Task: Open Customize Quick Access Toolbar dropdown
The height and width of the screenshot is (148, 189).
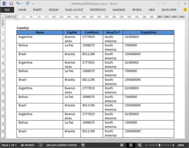Action: coord(33,4)
